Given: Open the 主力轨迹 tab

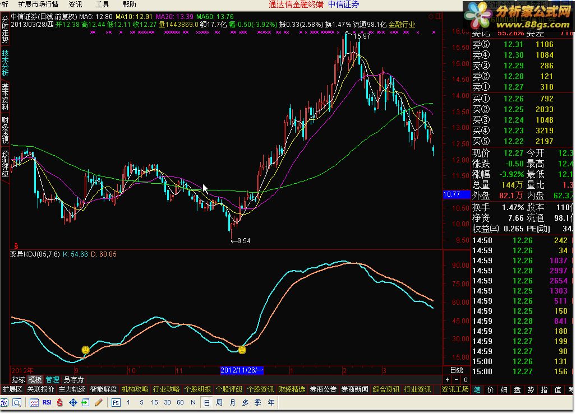Looking at the screenshot, I should click(72, 389).
